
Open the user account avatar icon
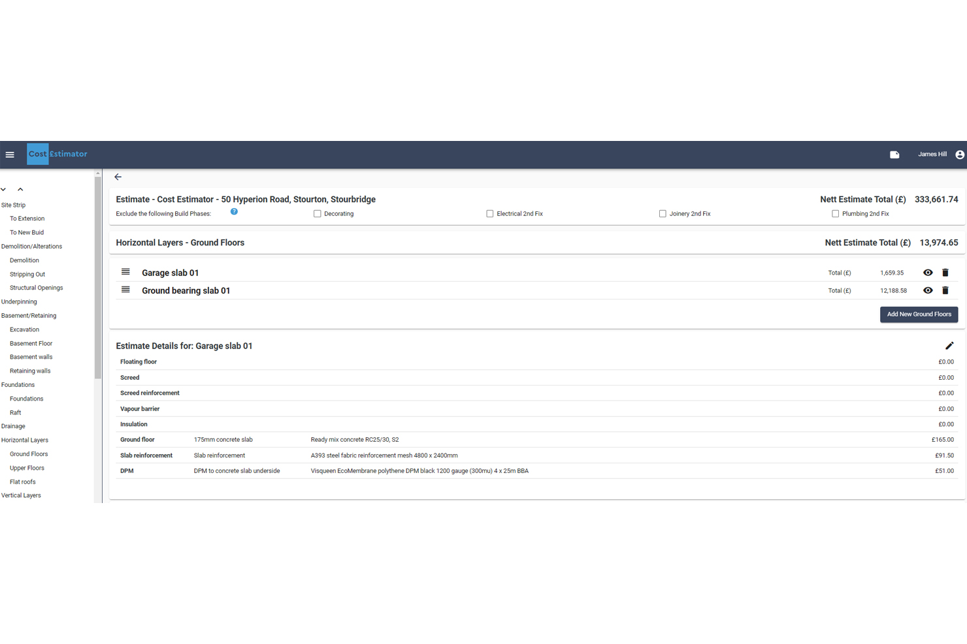[x=959, y=155]
